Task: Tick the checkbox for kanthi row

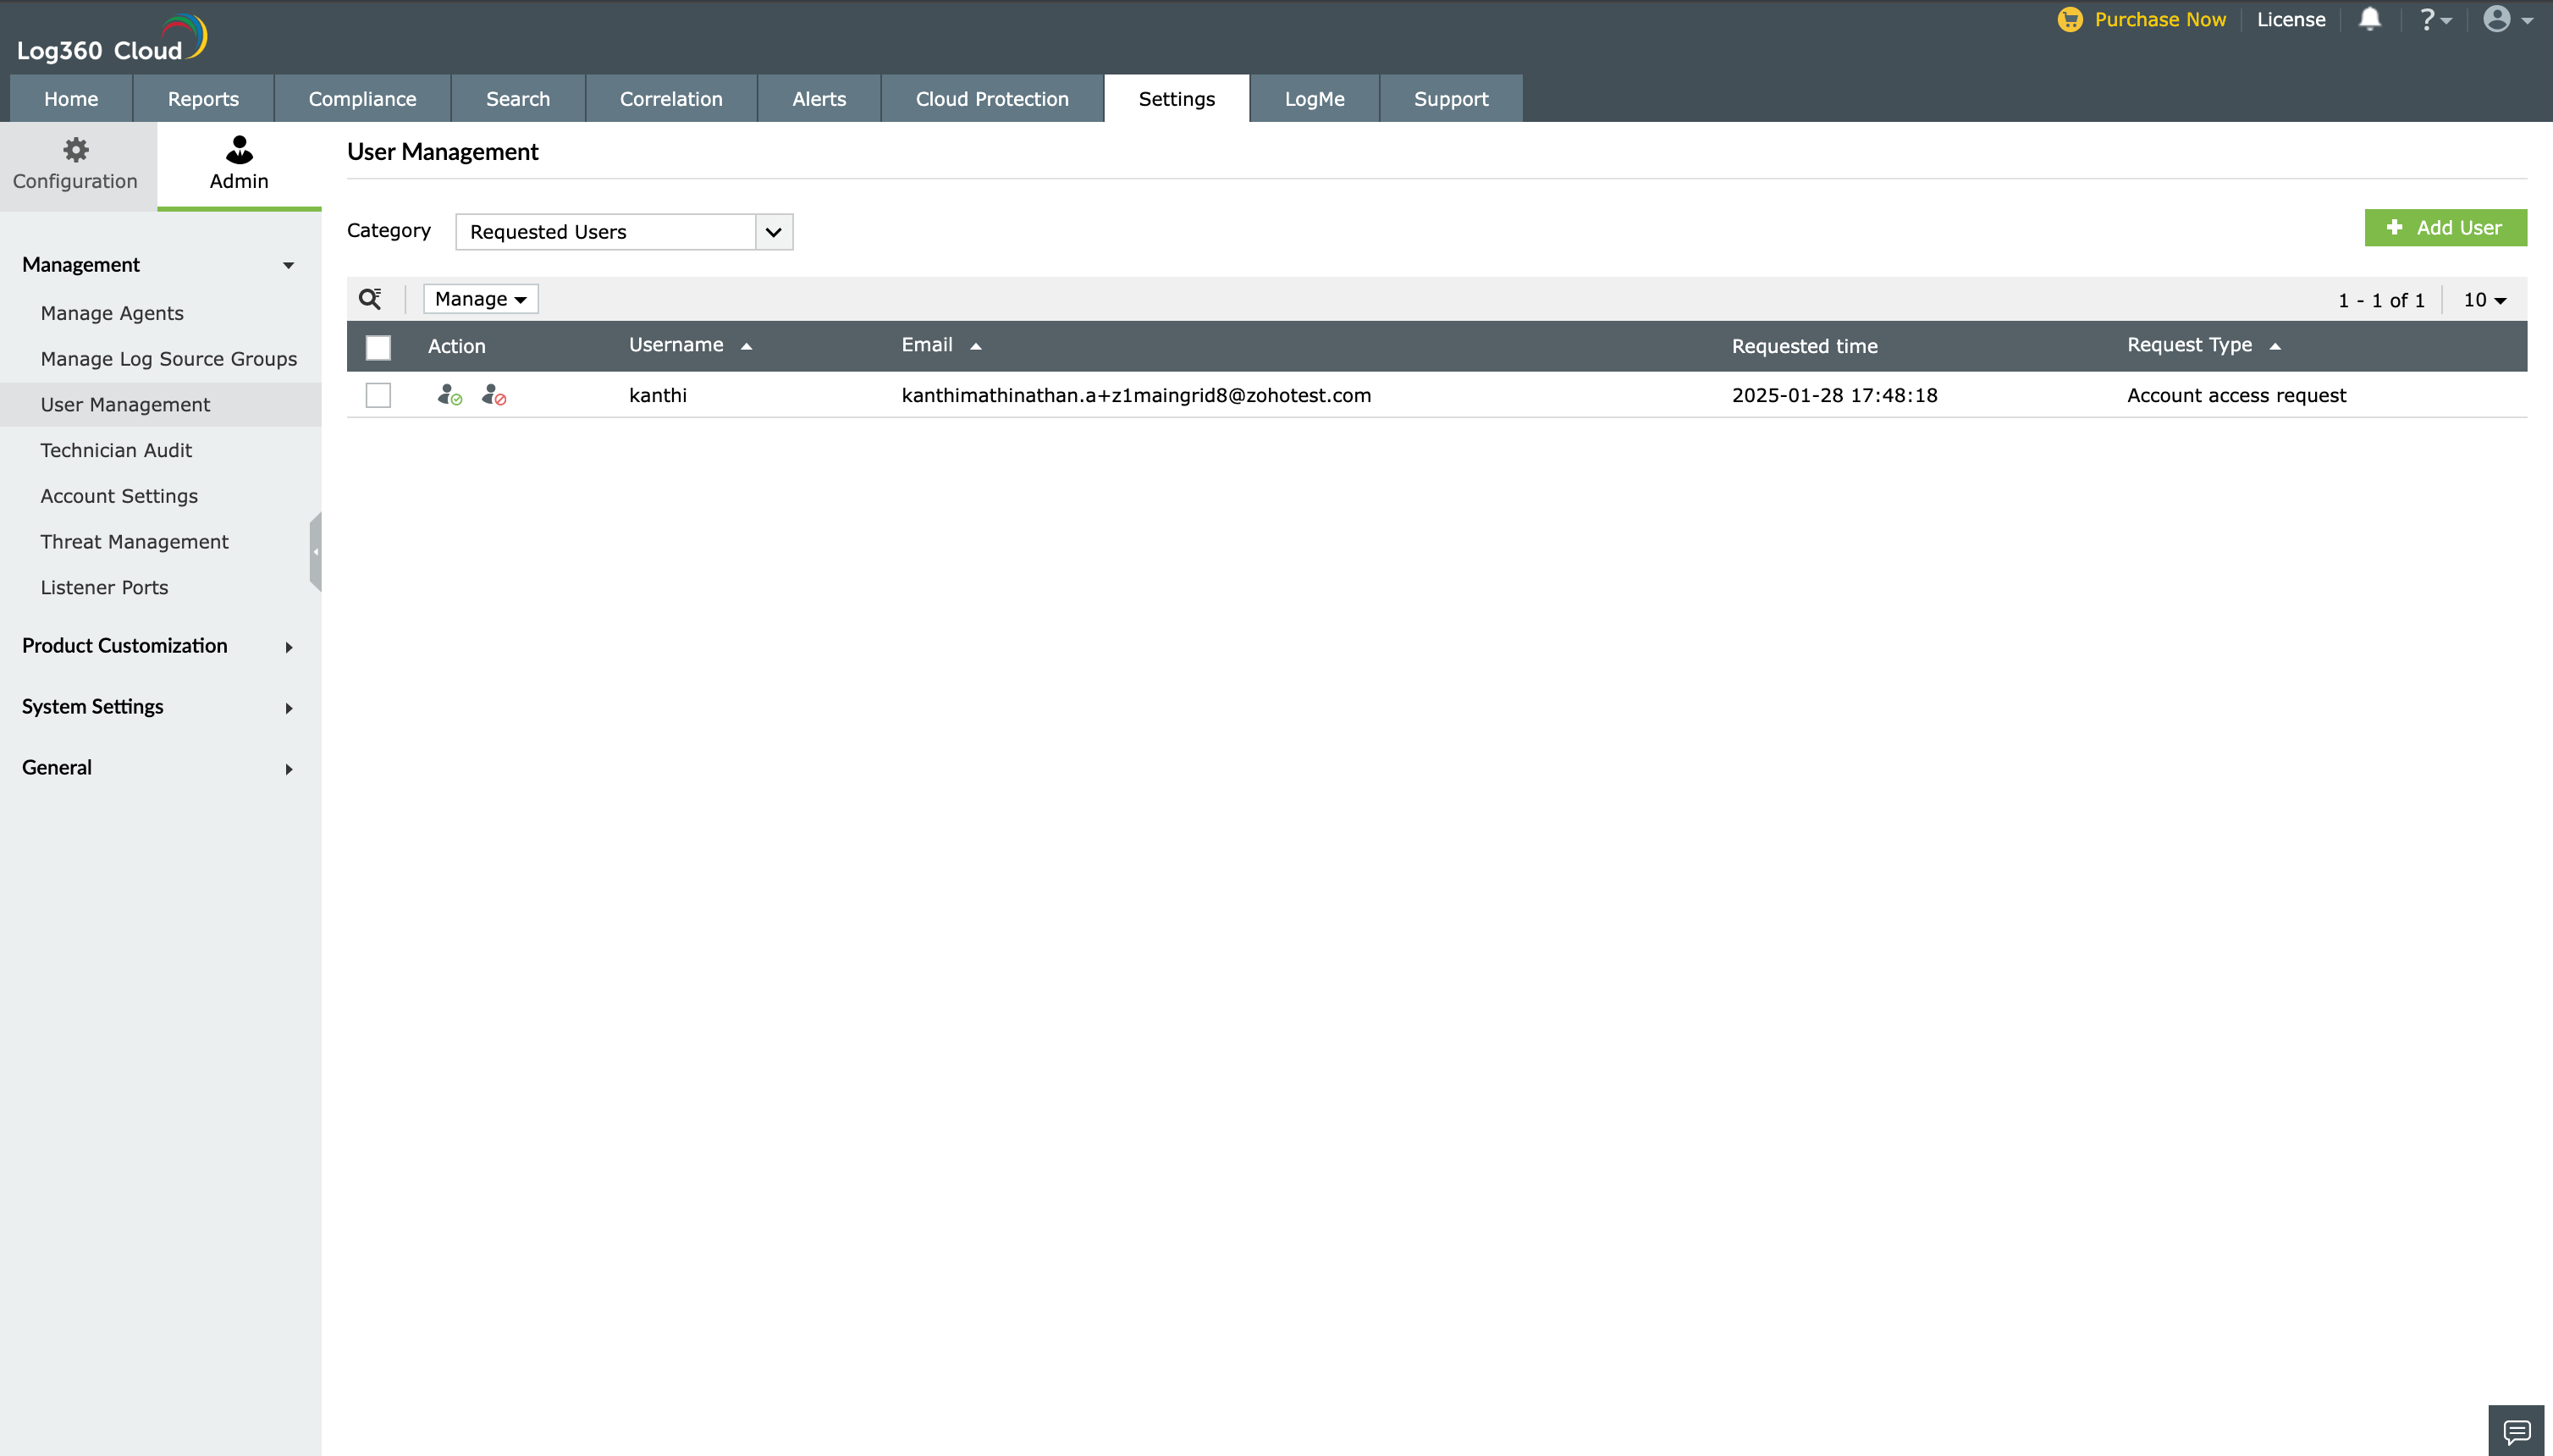Action: 378,395
